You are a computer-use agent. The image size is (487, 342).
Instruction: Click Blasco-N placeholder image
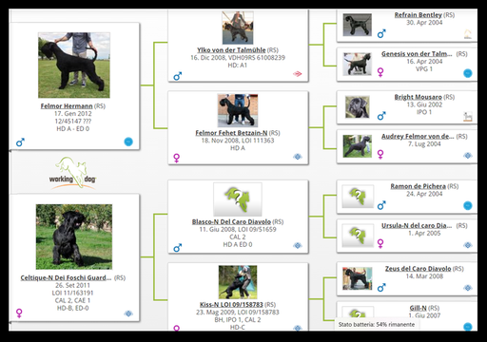tap(238, 199)
